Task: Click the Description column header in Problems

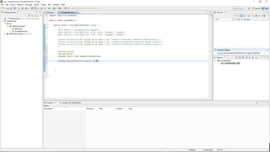Action: [x=65, y=109]
